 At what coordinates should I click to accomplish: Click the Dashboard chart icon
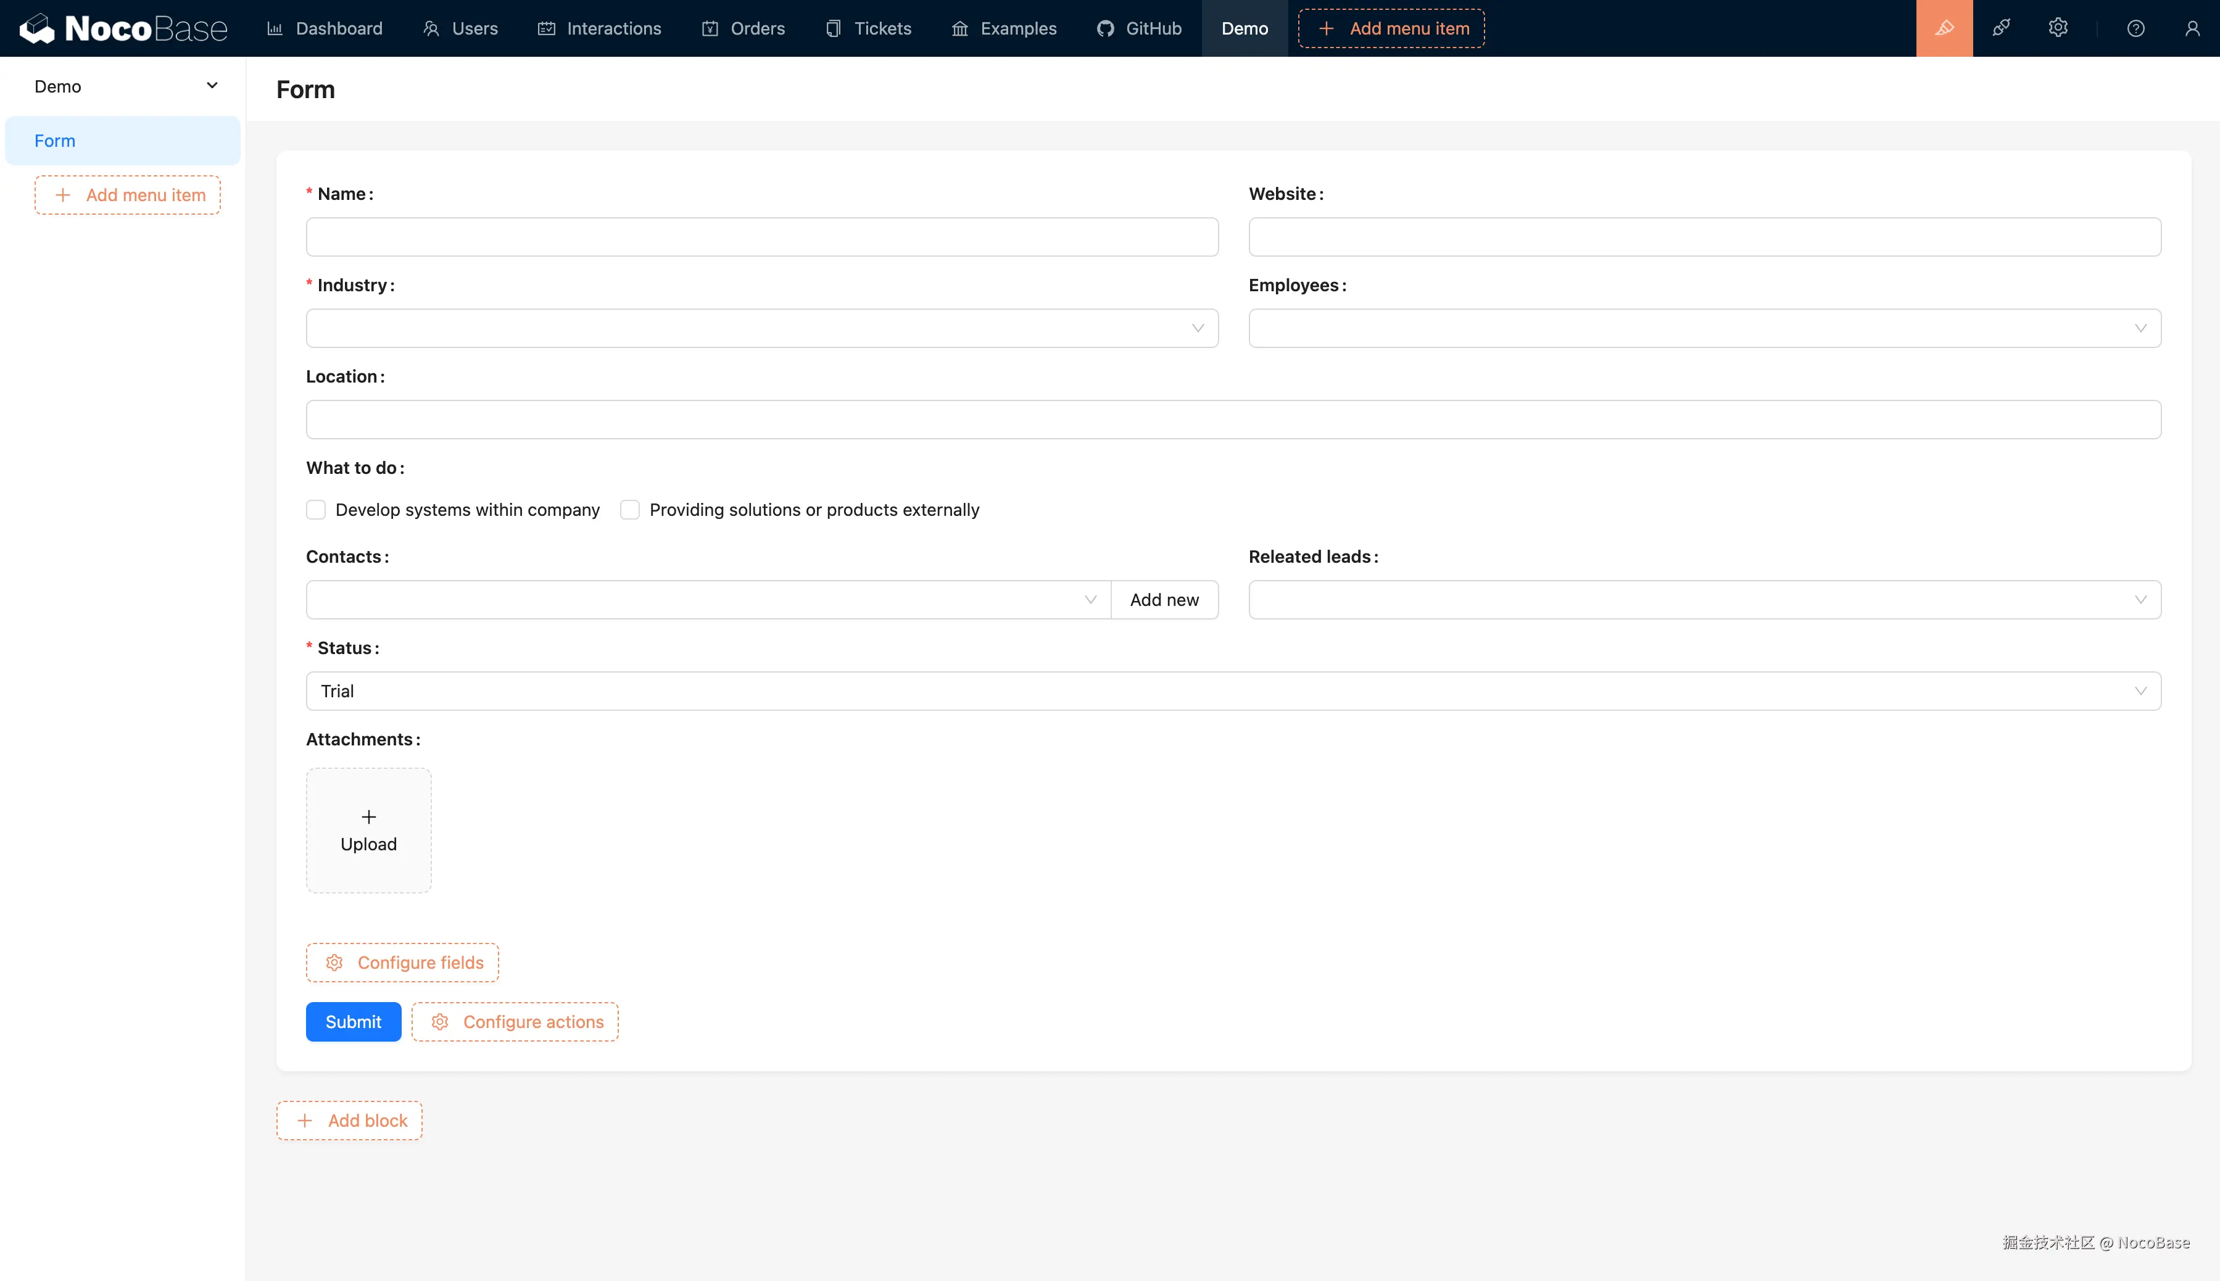pyautogui.click(x=275, y=28)
